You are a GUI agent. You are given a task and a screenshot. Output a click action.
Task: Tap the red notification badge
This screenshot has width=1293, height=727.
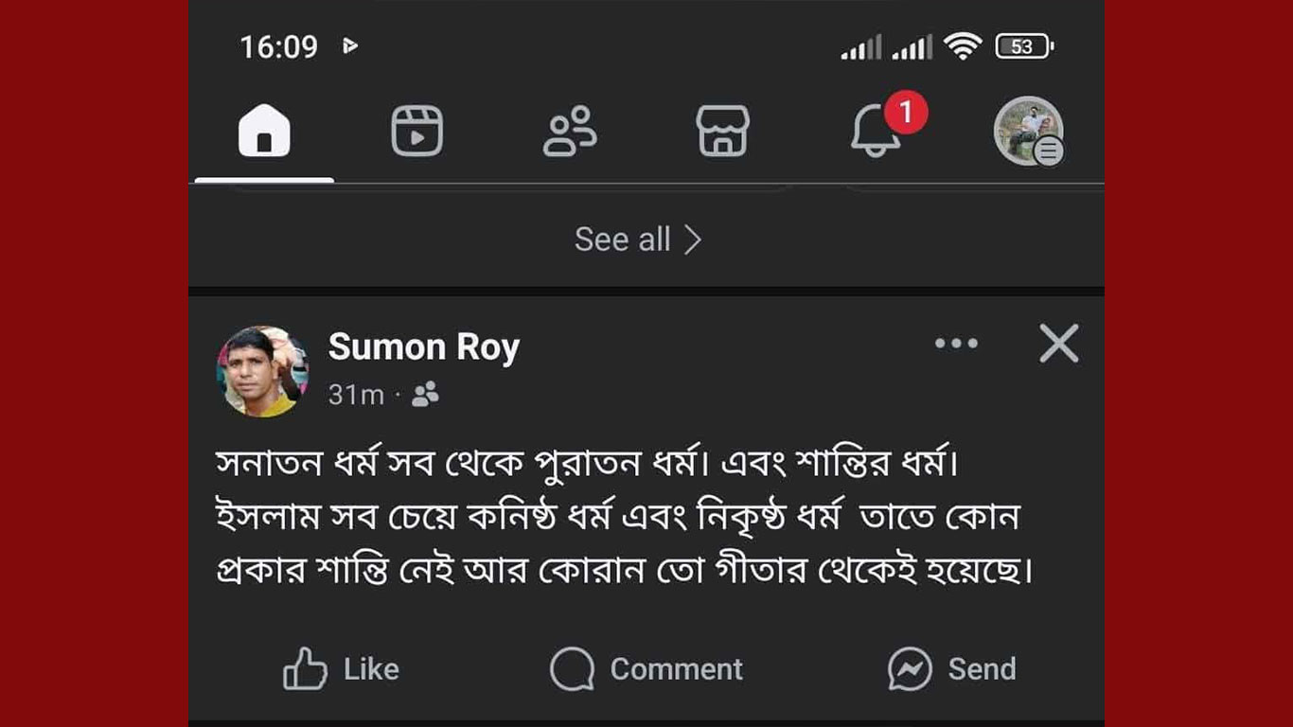pyautogui.click(x=906, y=114)
